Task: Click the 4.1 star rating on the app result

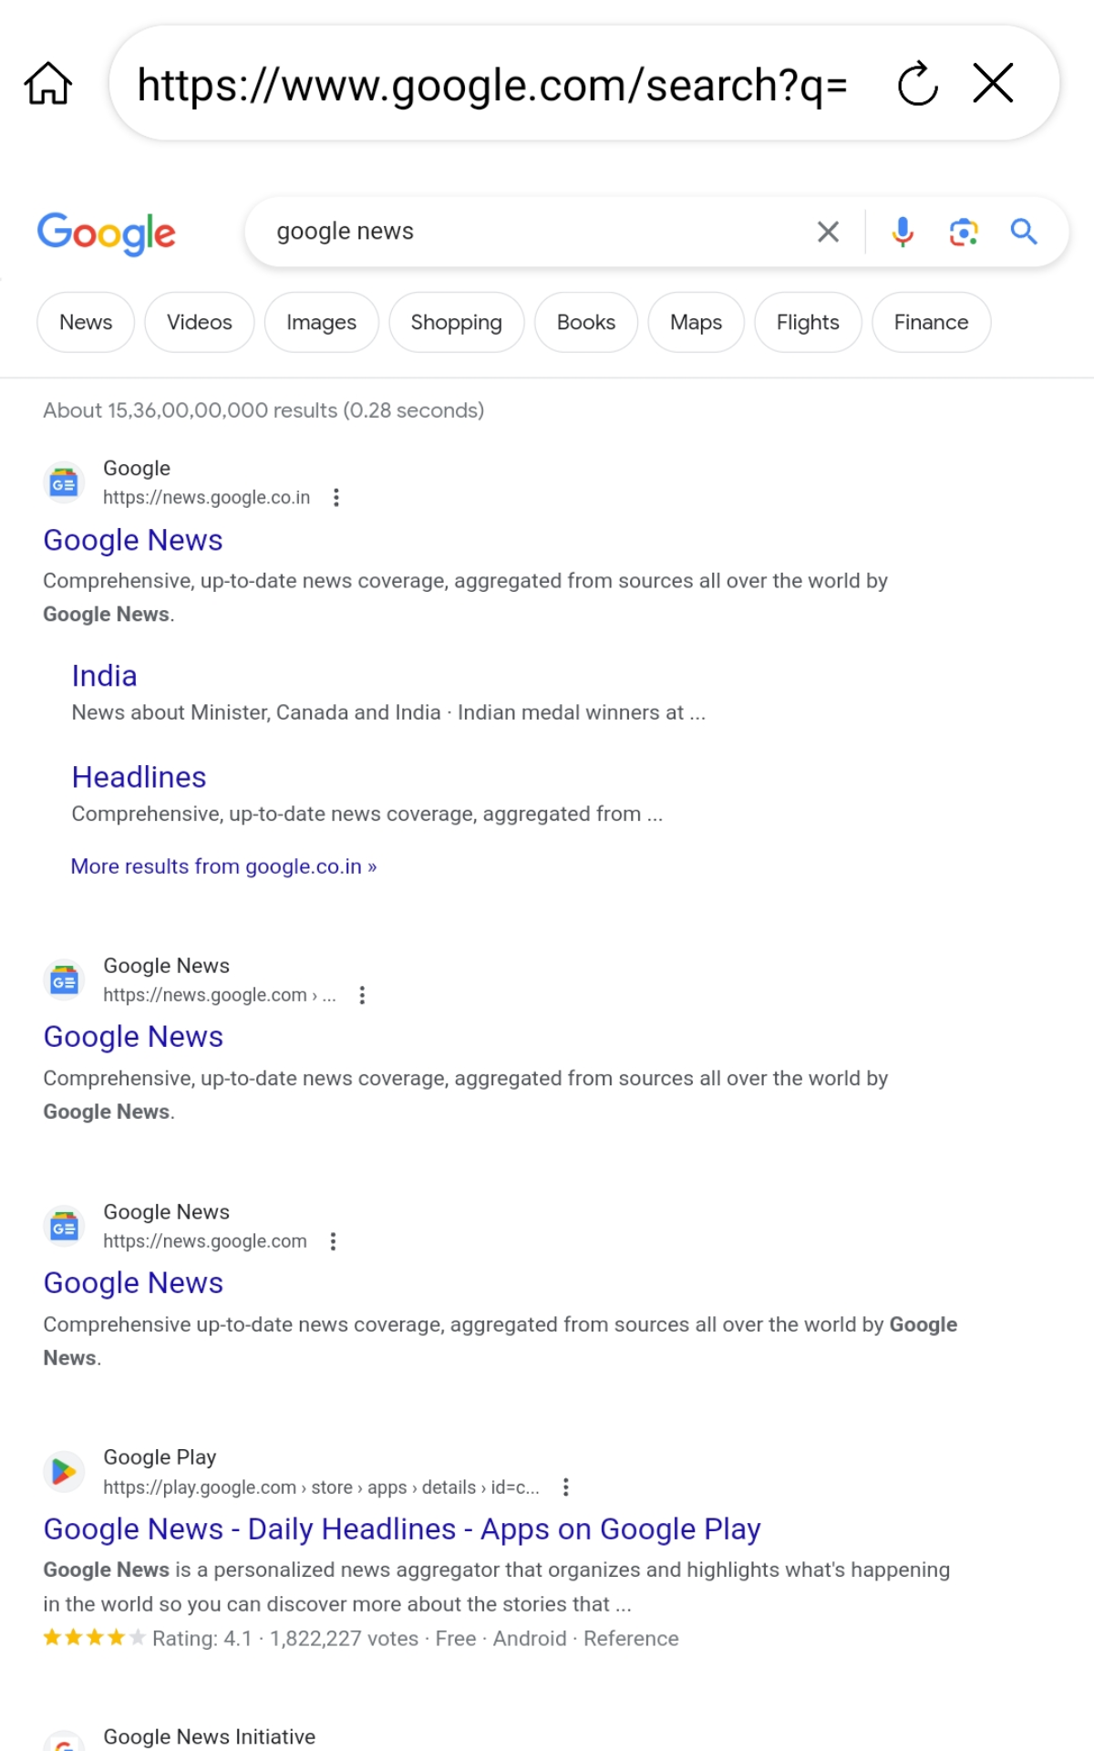Action: pyautogui.click(x=92, y=1638)
